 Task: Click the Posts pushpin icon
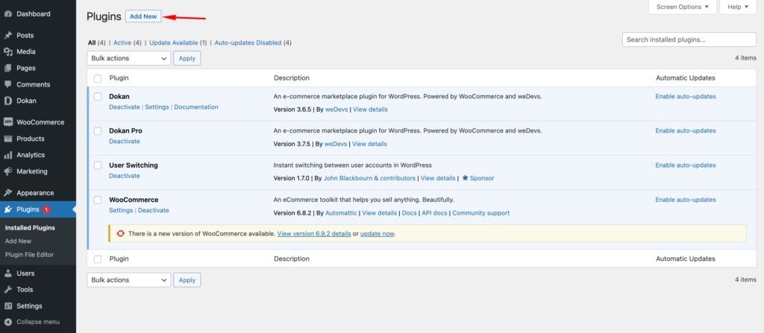click(7, 36)
